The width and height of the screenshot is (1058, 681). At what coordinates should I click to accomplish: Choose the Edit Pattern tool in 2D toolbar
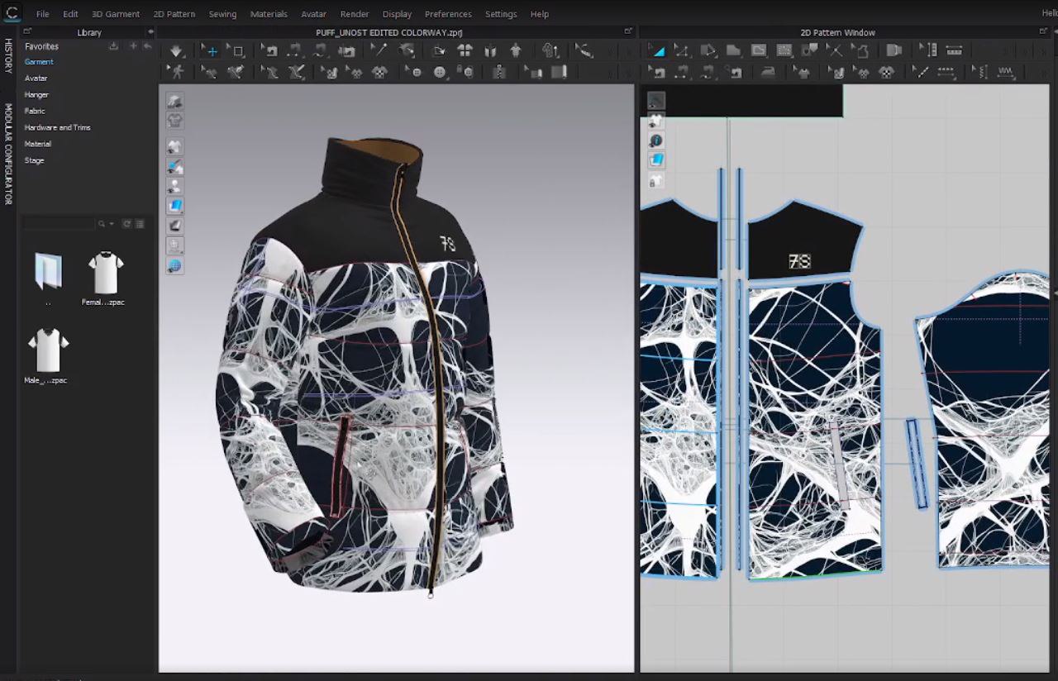(683, 51)
